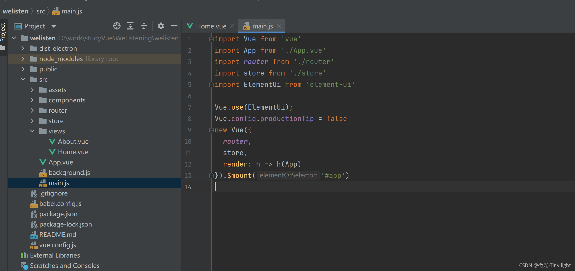Screen dimensions: 575x271
Task: Click the vue.config.js file icon
Action: pyautogui.click(x=34, y=245)
